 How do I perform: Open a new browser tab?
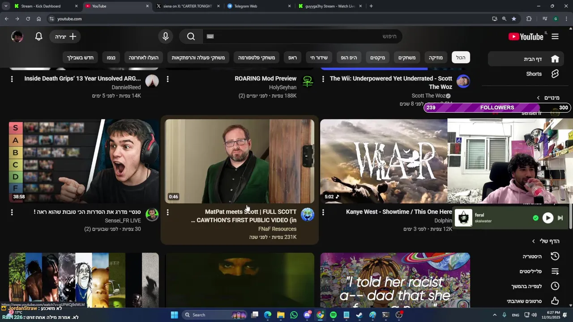pyautogui.click(x=371, y=6)
